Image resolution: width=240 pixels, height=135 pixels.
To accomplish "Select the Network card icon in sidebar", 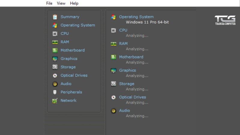I will (x=55, y=101).
